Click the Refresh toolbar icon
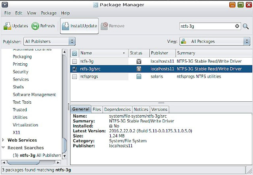This screenshot has width=253, height=175. pyautogui.click(x=35, y=26)
